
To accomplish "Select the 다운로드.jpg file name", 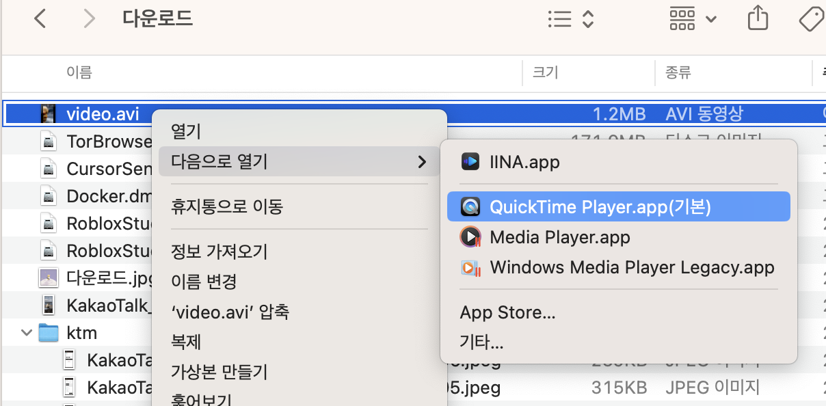I will (109, 278).
